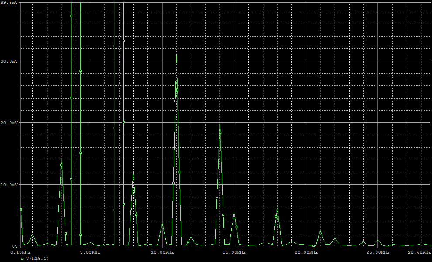Click the 5.00KHz x-axis label
The height and width of the screenshot is (262, 432).
(89, 252)
